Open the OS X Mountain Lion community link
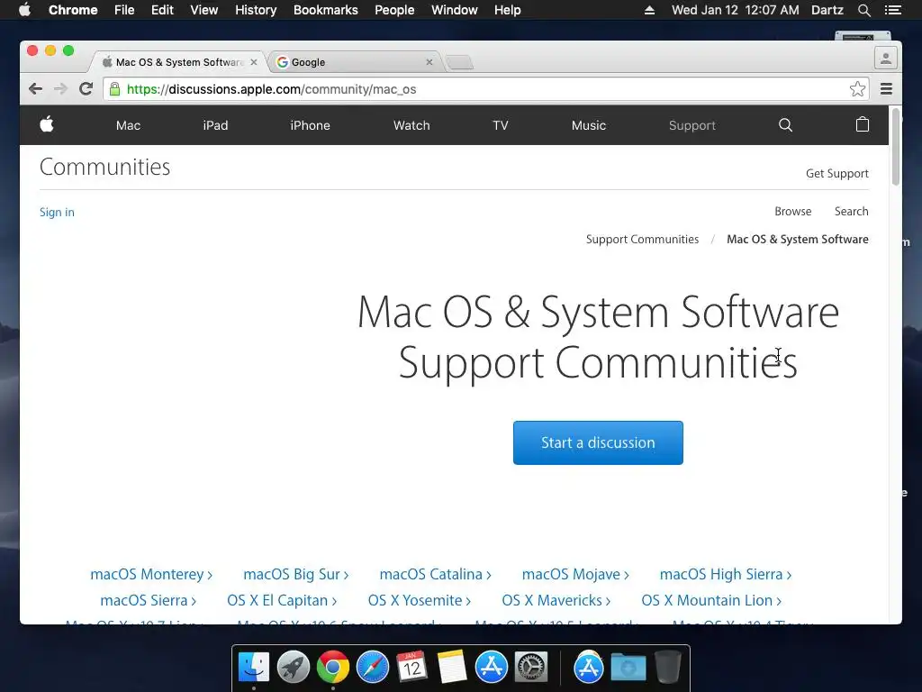The width and height of the screenshot is (922, 692). [711, 600]
